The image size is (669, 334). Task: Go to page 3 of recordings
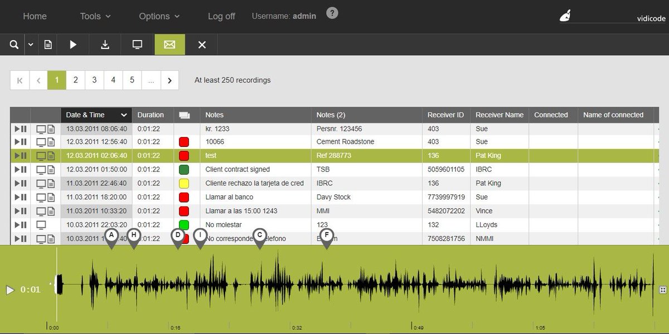click(x=94, y=80)
